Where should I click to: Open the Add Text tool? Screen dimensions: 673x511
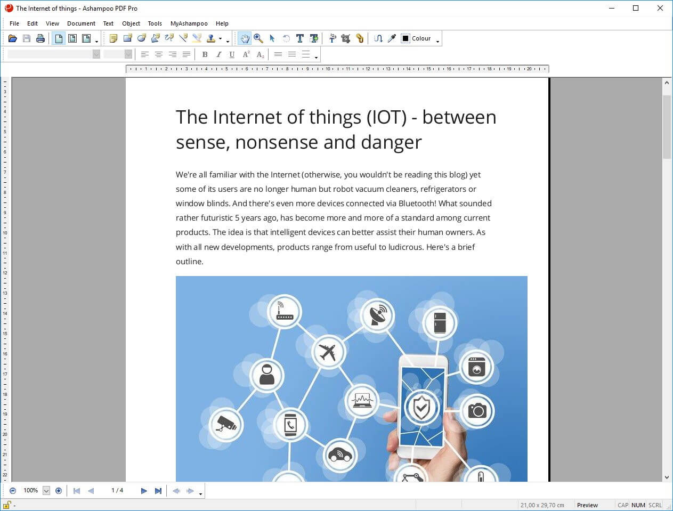[314, 38]
